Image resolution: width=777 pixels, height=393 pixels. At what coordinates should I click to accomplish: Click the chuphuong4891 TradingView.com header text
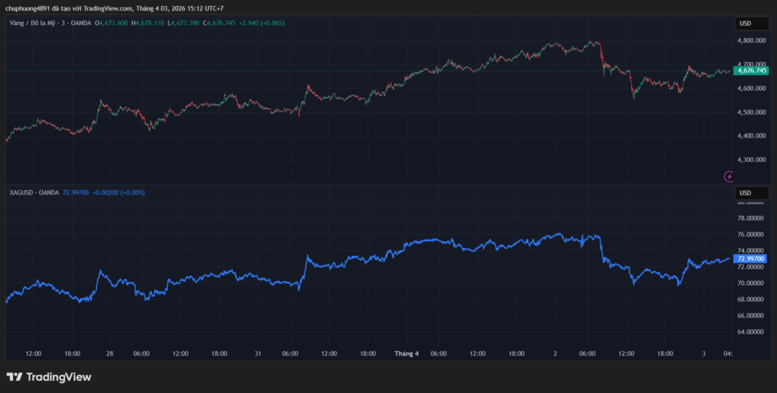114,8
